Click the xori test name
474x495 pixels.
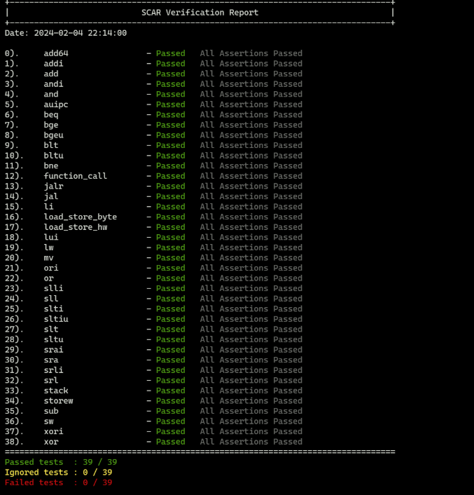(x=53, y=431)
